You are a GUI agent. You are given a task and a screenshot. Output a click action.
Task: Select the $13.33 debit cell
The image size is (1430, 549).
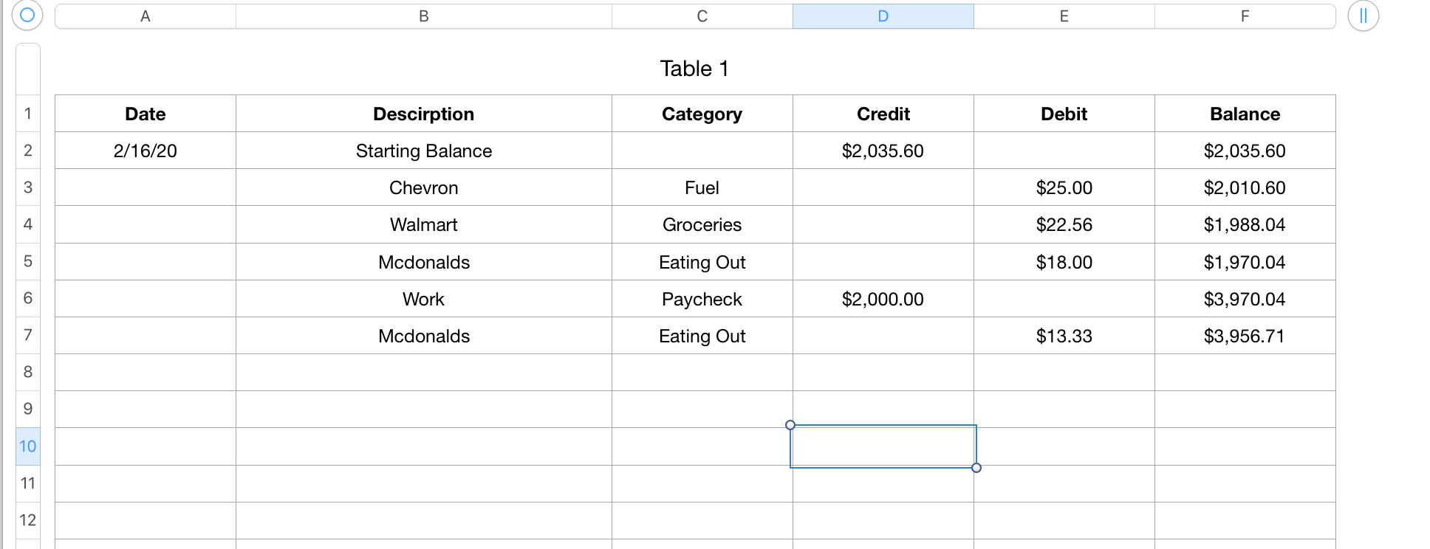[1064, 336]
